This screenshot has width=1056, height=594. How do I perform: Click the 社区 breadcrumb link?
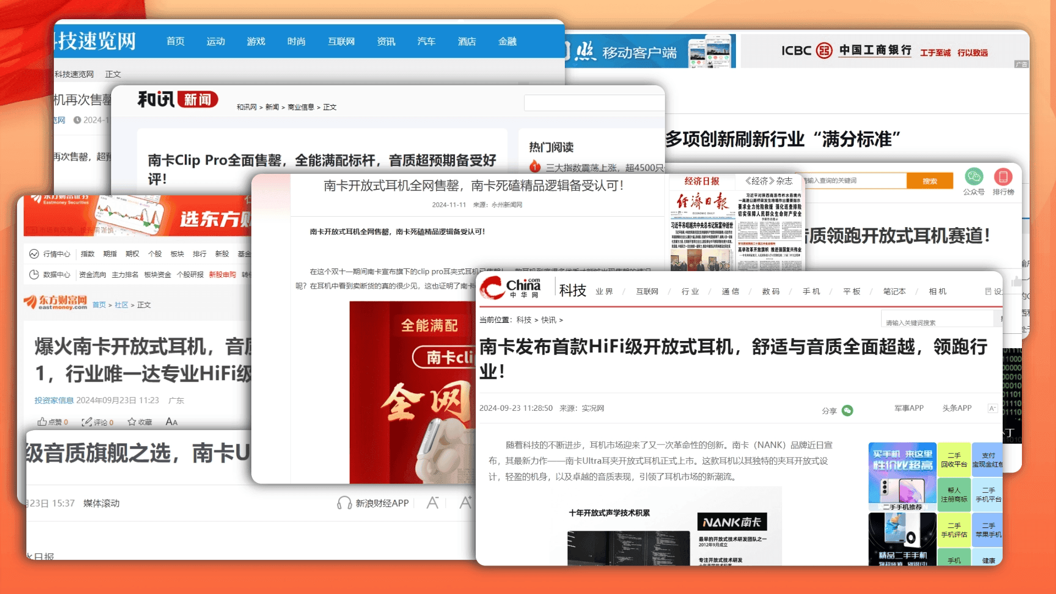122,305
